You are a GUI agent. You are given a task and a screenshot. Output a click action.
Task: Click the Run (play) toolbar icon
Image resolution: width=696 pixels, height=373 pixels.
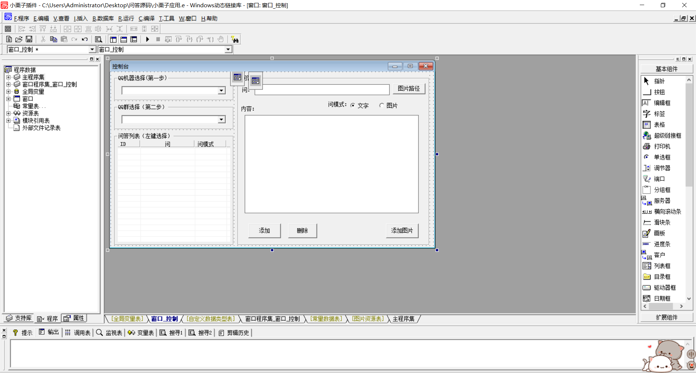click(x=148, y=39)
